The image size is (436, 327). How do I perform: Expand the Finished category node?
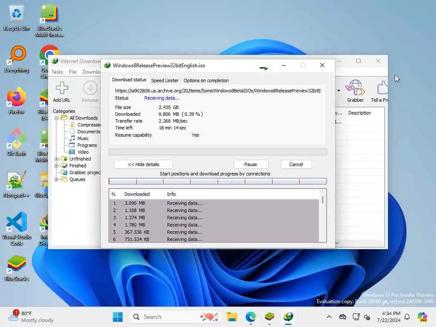coord(57,166)
